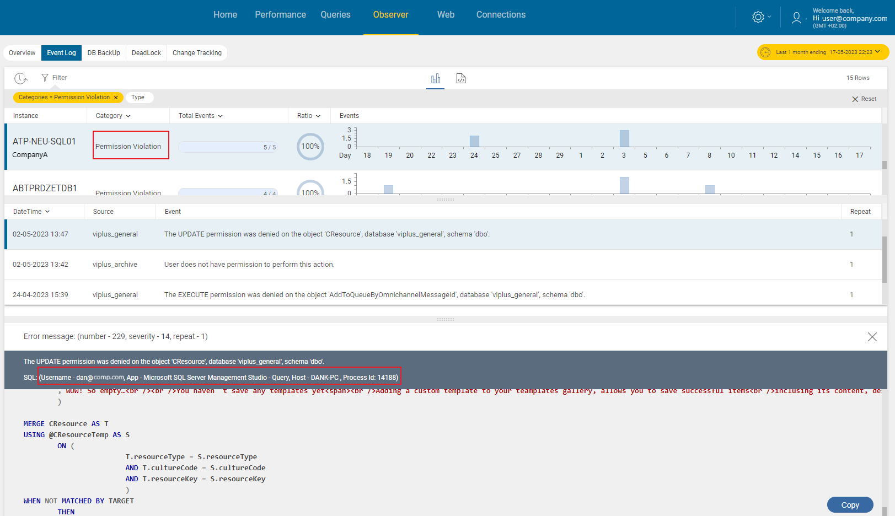This screenshot has width=895, height=516.
Task: Open the settings gear menu
Action: 760,17
